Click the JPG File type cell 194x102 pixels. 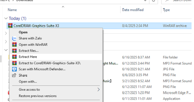169,69
